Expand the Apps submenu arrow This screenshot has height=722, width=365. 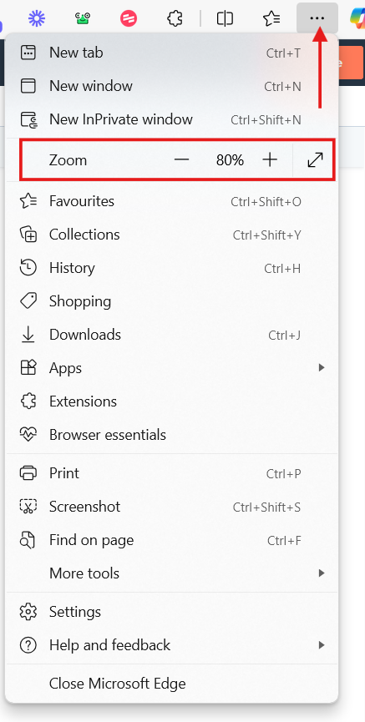click(x=322, y=367)
